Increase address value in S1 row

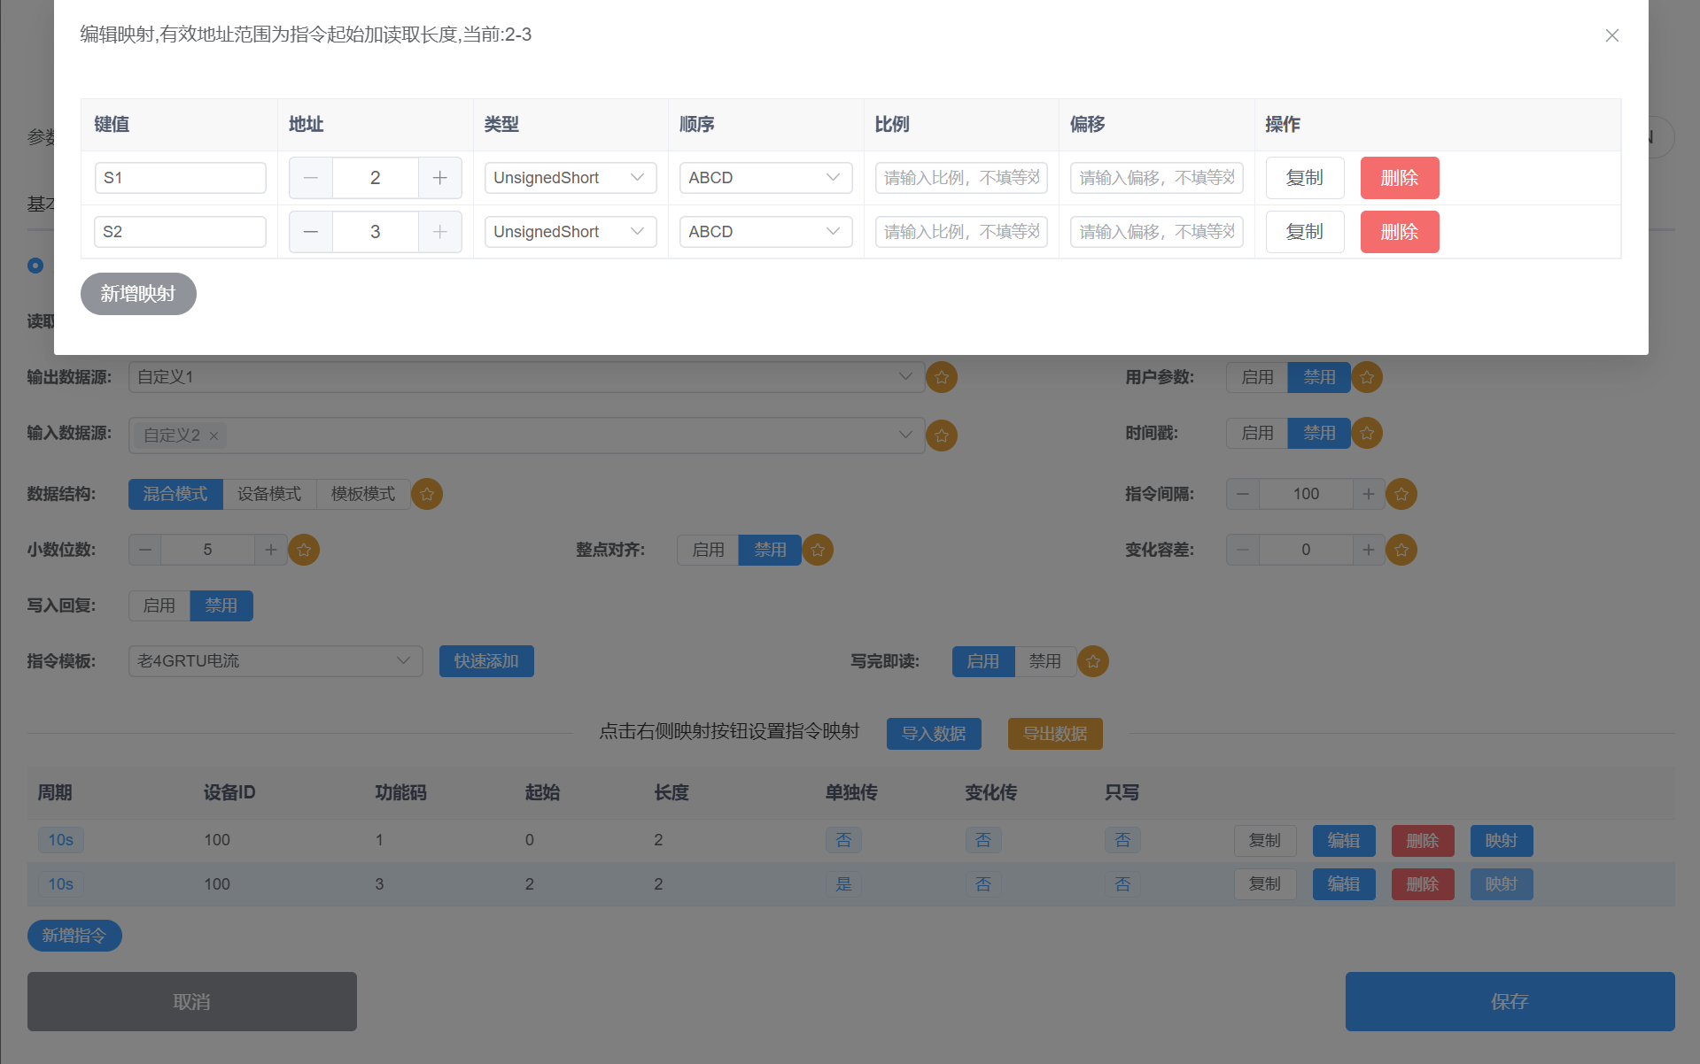pos(439,178)
